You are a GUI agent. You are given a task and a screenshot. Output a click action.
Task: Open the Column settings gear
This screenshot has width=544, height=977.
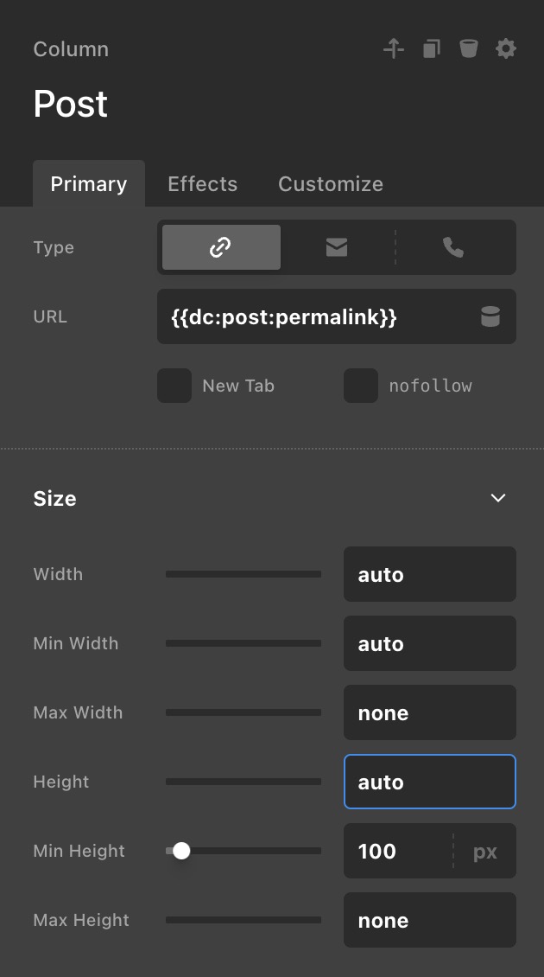[x=506, y=49]
